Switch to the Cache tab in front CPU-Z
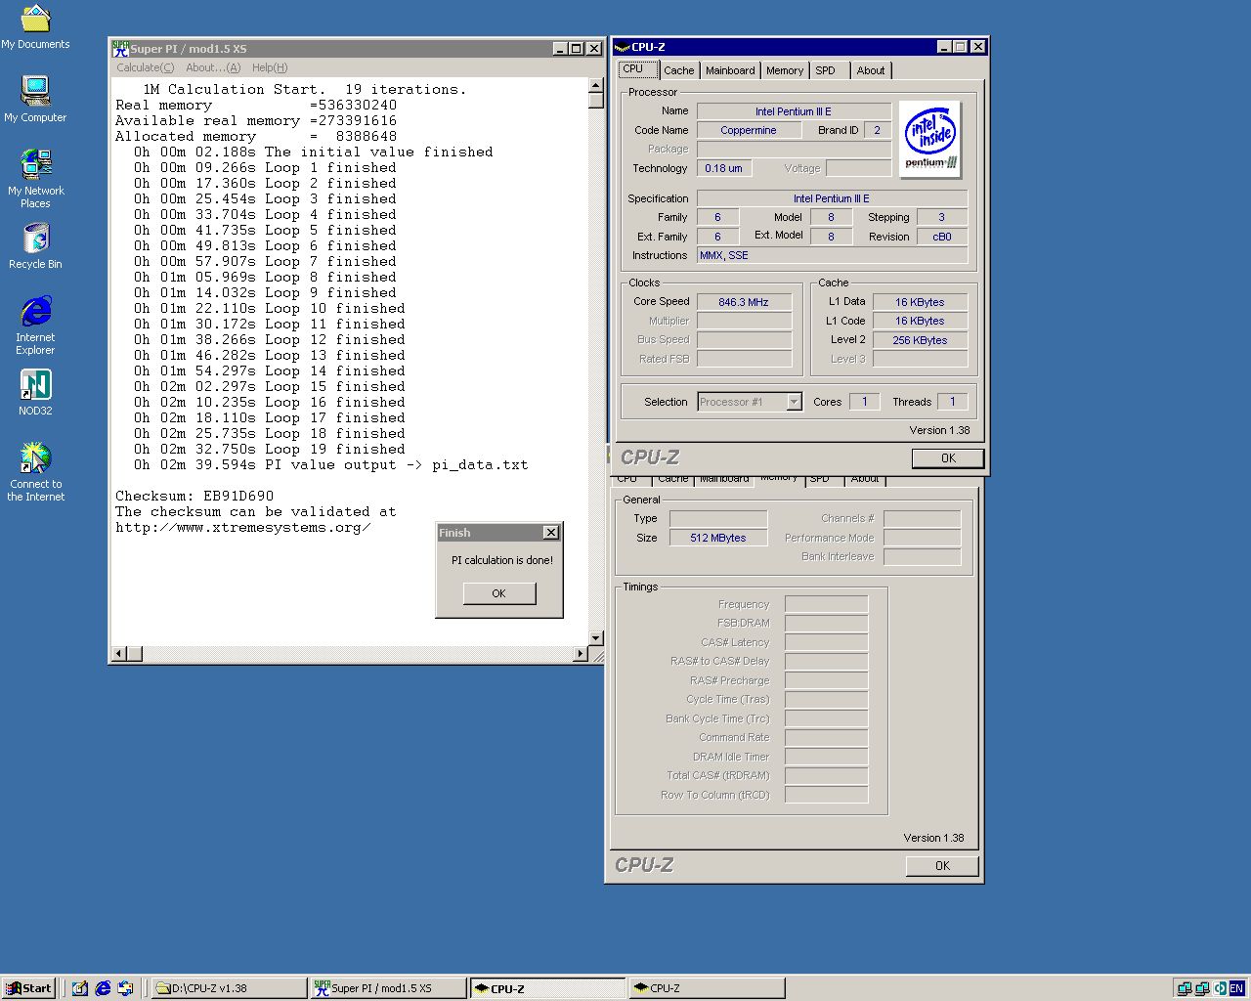 coord(679,70)
